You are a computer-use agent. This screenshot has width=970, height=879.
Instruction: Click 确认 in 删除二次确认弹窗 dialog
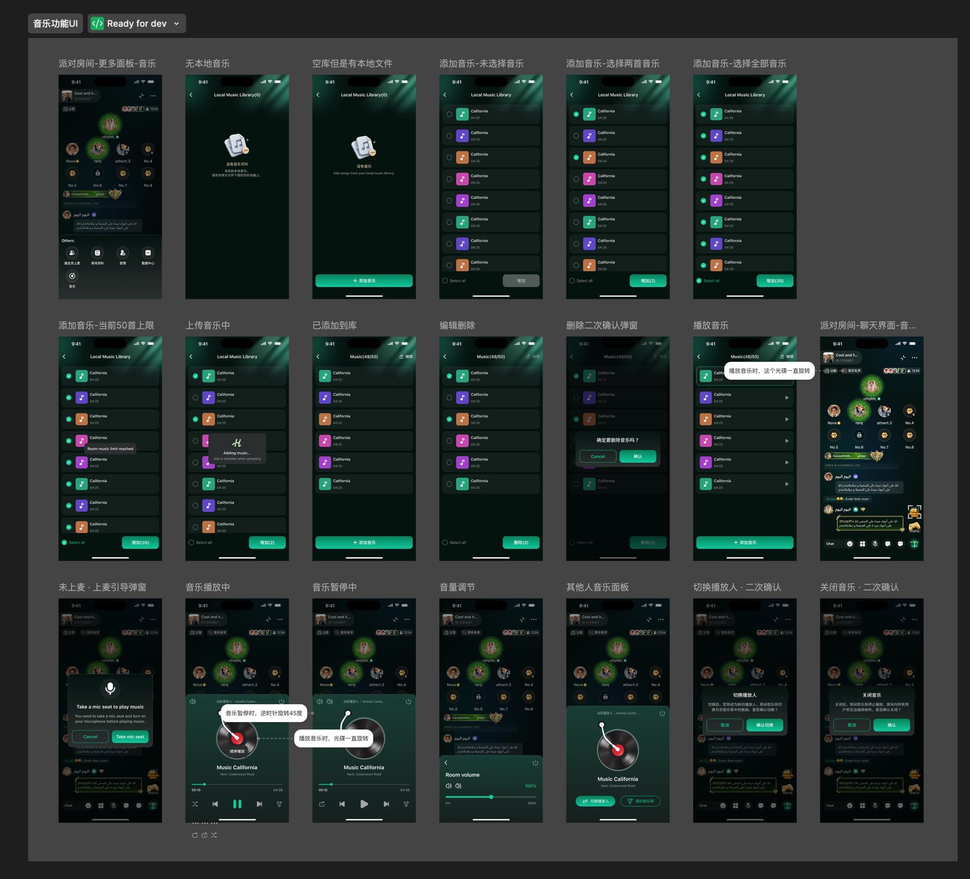pyautogui.click(x=638, y=456)
